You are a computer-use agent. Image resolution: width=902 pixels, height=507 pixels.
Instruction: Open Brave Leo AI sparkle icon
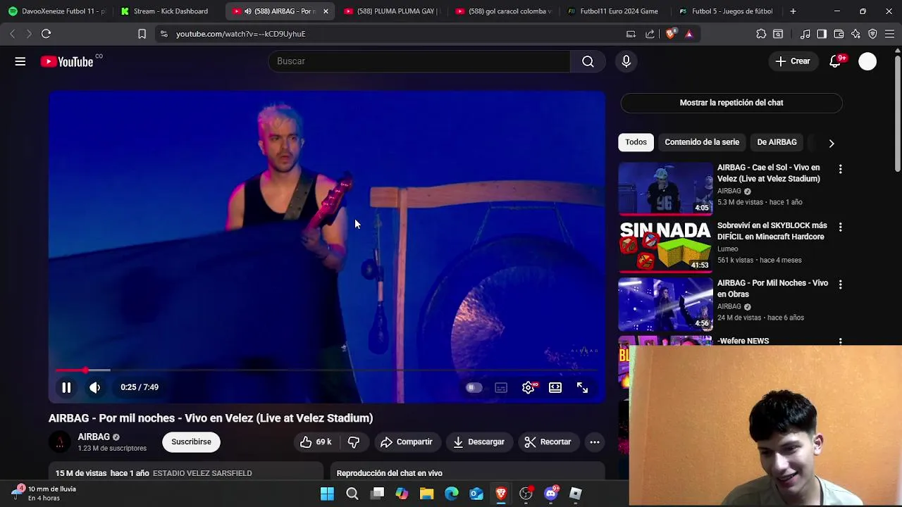(855, 34)
